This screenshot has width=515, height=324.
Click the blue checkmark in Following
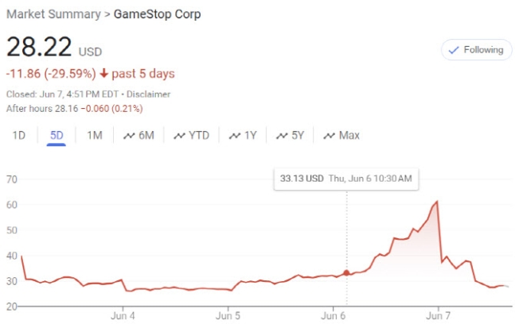click(x=454, y=50)
